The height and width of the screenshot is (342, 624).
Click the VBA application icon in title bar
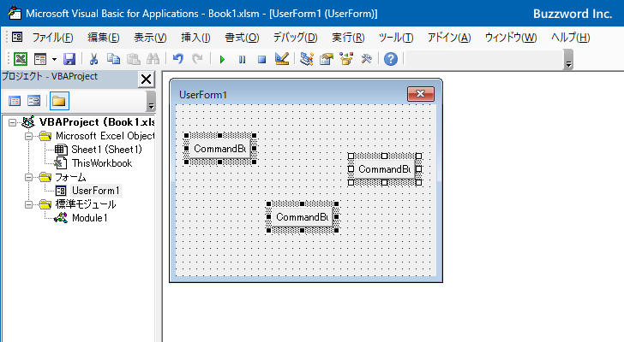15,13
